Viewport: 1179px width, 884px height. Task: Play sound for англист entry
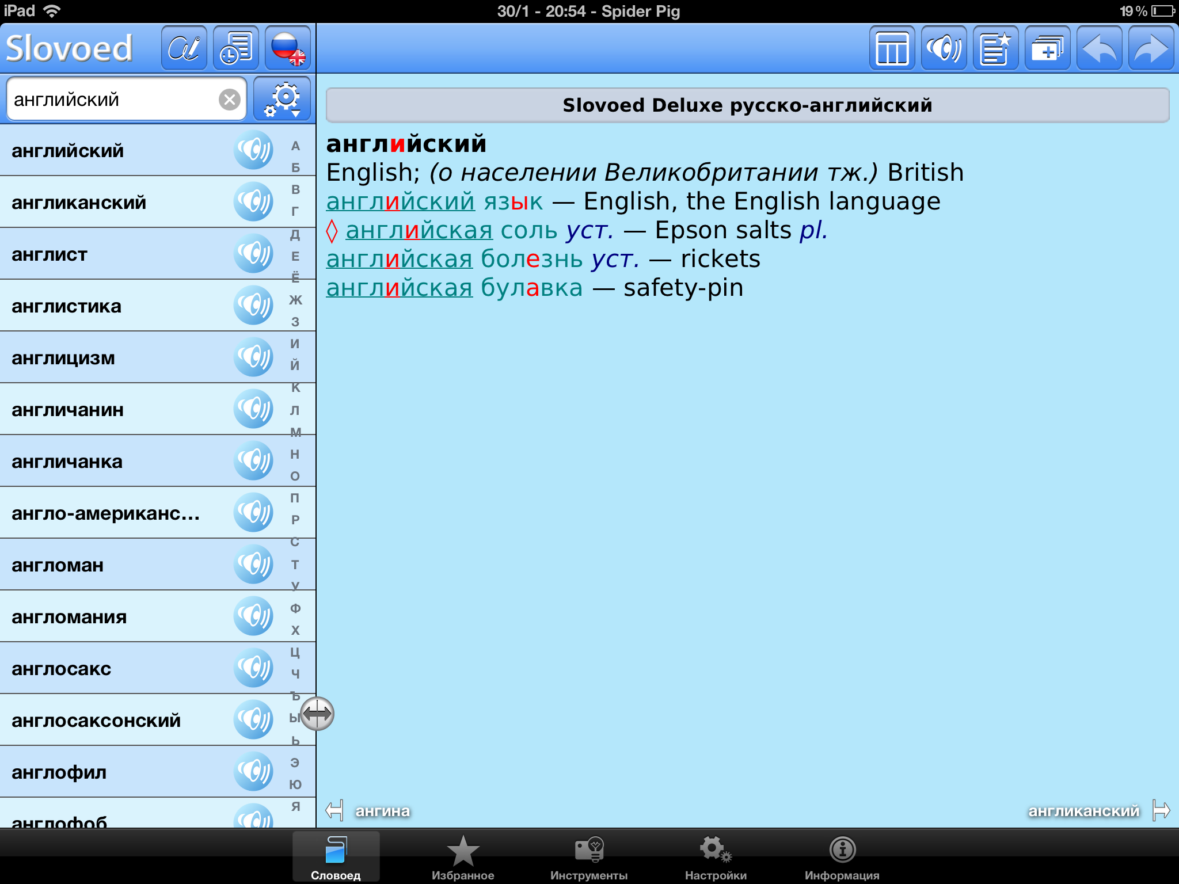253,254
